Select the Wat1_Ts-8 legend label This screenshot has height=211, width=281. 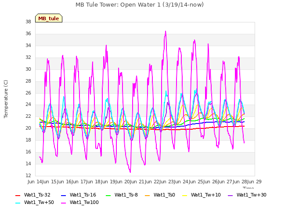[126, 195]
